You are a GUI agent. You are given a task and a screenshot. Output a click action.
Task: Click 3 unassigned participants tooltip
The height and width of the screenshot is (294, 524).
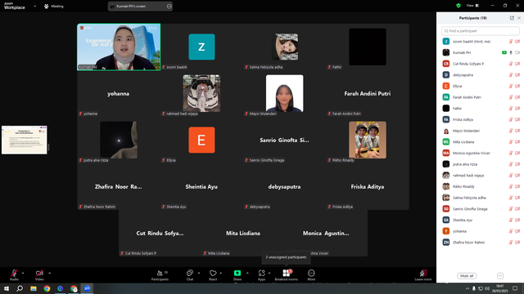(x=286, y=257)
